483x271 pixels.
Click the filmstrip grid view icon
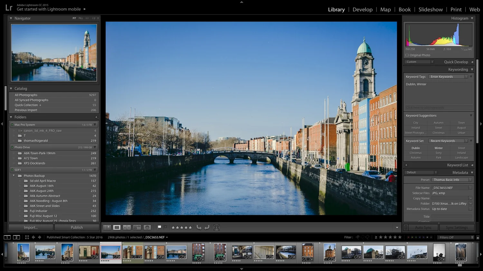[27, 237]
